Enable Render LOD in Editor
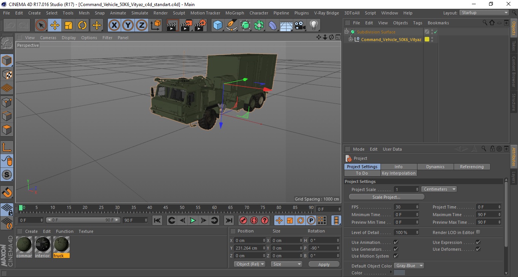Screen dimensions: 518x277 [x=478, y=232]
